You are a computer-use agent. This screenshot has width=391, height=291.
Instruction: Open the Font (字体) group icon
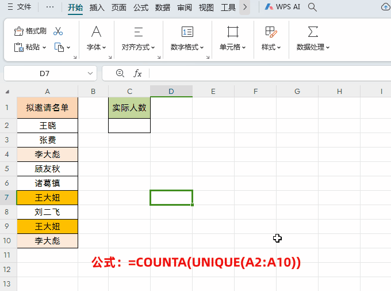coord(96,32)
